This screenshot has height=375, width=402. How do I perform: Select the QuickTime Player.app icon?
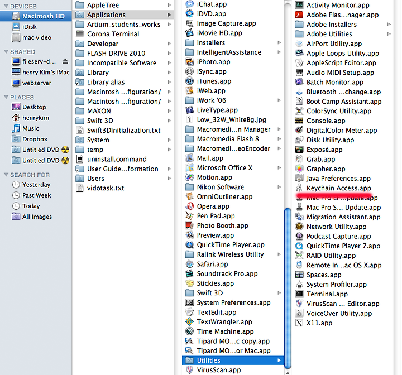(189, 244)
